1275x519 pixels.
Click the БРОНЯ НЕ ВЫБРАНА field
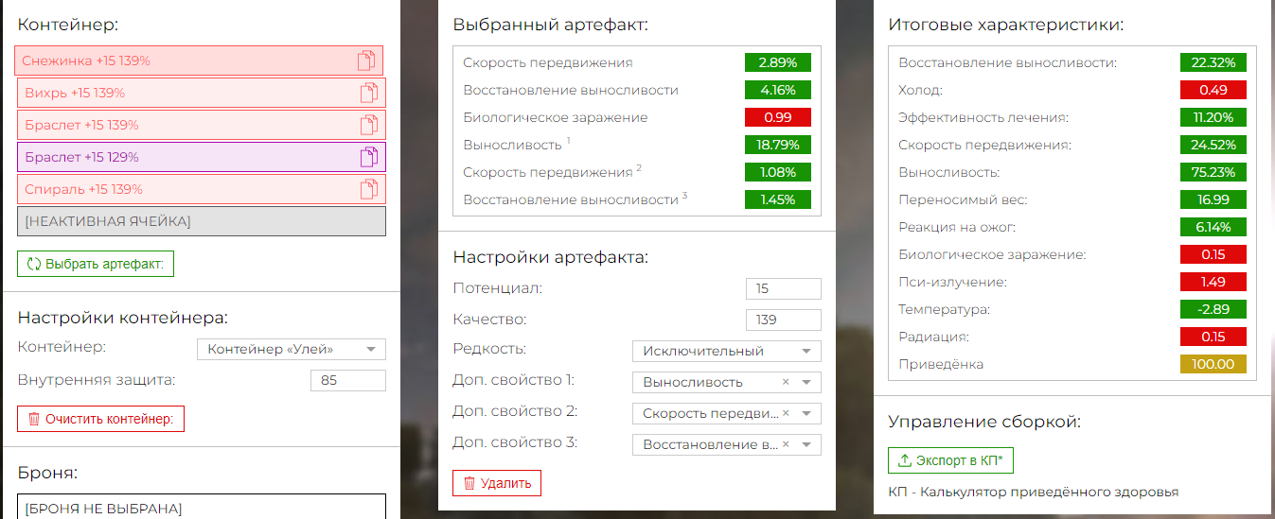coord(202,508)
